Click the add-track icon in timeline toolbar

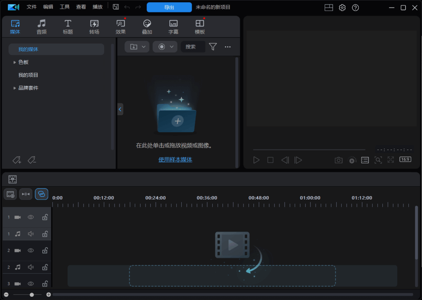click(x=10, y=194)
